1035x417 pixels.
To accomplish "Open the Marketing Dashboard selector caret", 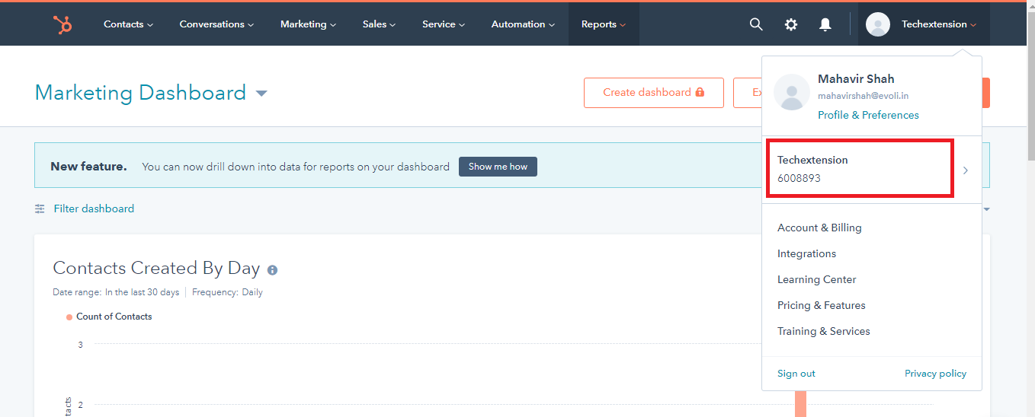I will pos(261,94).
